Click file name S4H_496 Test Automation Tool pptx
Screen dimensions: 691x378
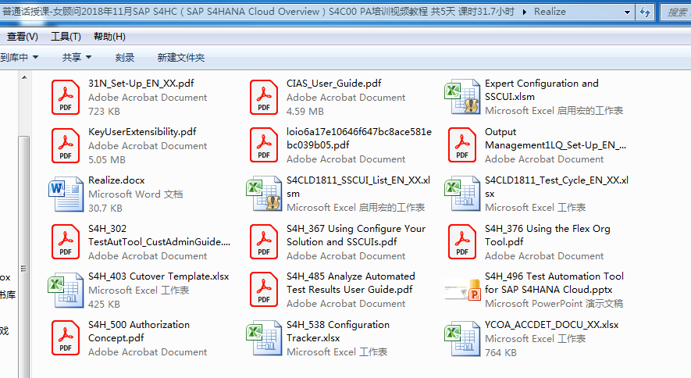pyautogui.click(x=554, y=283)
